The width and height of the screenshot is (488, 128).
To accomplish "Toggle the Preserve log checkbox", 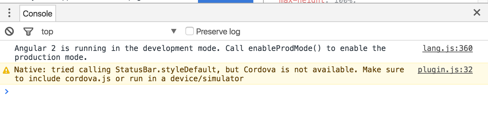I will [x=189, y=31].
